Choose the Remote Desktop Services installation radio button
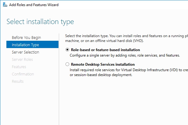The width and height of the screenshot is (188, 125). tap(67, 64)
